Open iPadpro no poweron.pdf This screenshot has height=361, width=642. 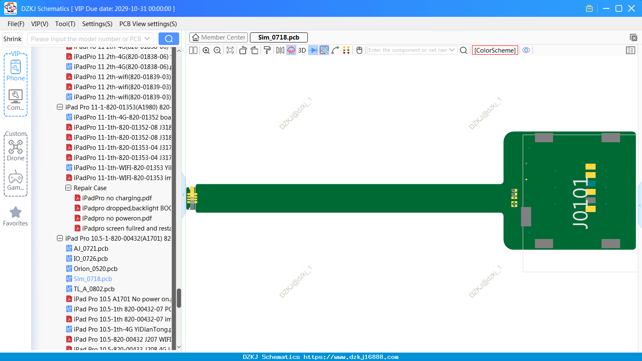pos(113,218)
